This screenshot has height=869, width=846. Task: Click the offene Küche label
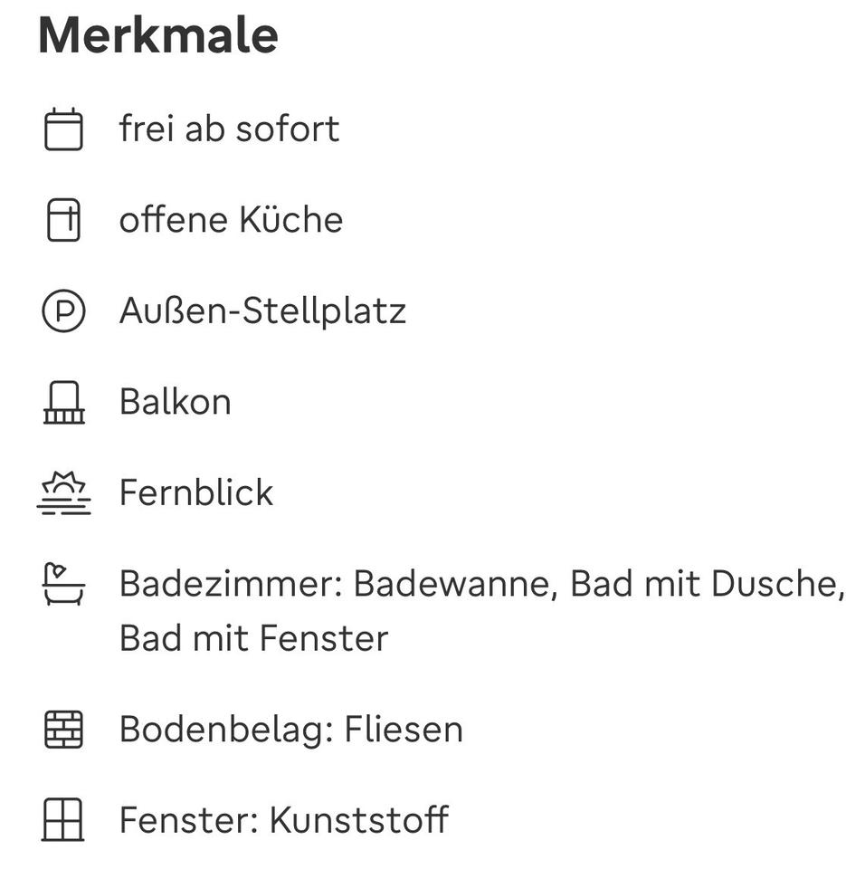click(231, 220)
